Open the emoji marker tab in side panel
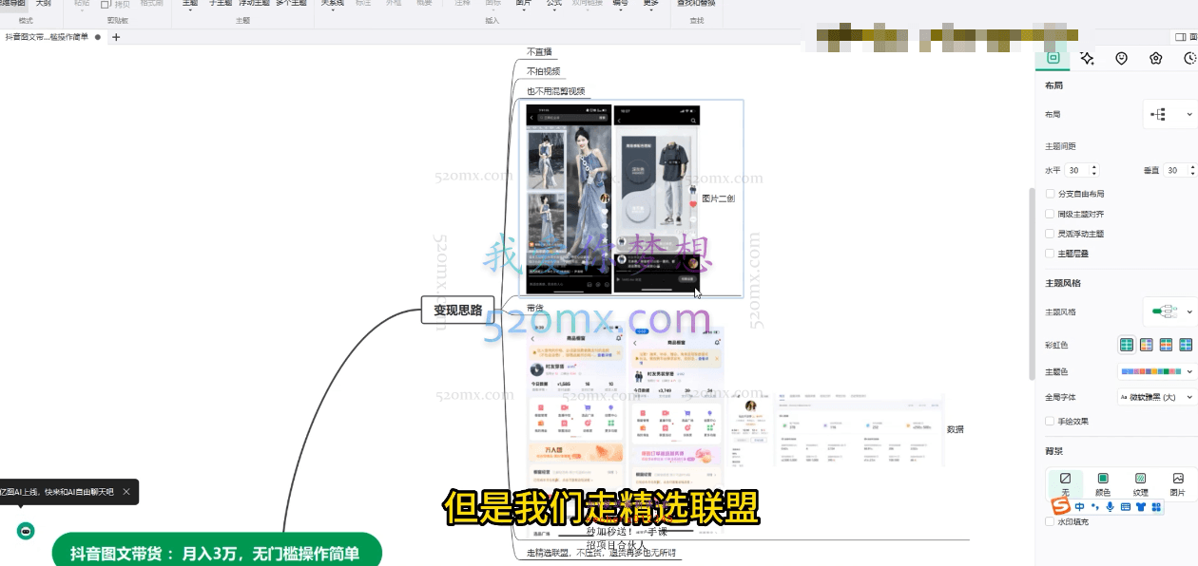The image size is (1198, 566). pos(1122,59)
